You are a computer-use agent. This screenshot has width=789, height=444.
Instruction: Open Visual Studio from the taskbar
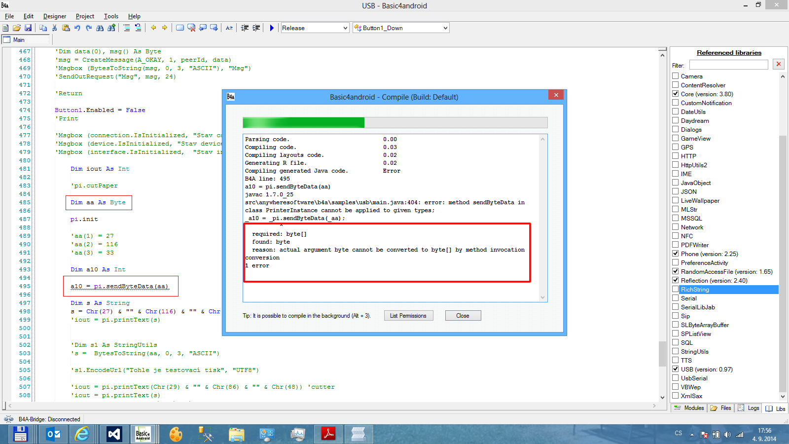coord(114,434)
